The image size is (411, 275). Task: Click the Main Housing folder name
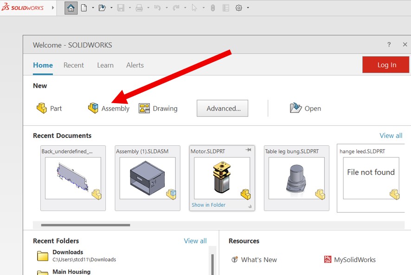71,272
